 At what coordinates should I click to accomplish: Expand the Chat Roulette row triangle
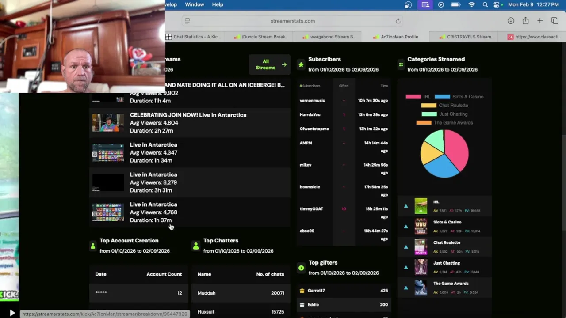(406, 247)
